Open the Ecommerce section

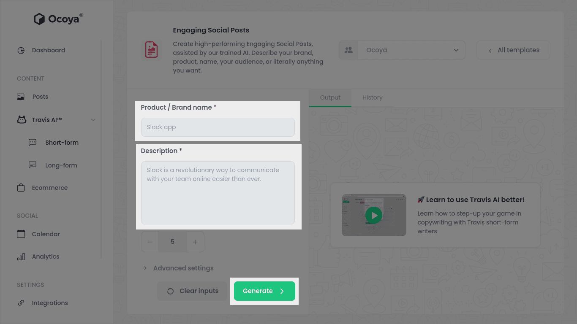coord(50,188)
